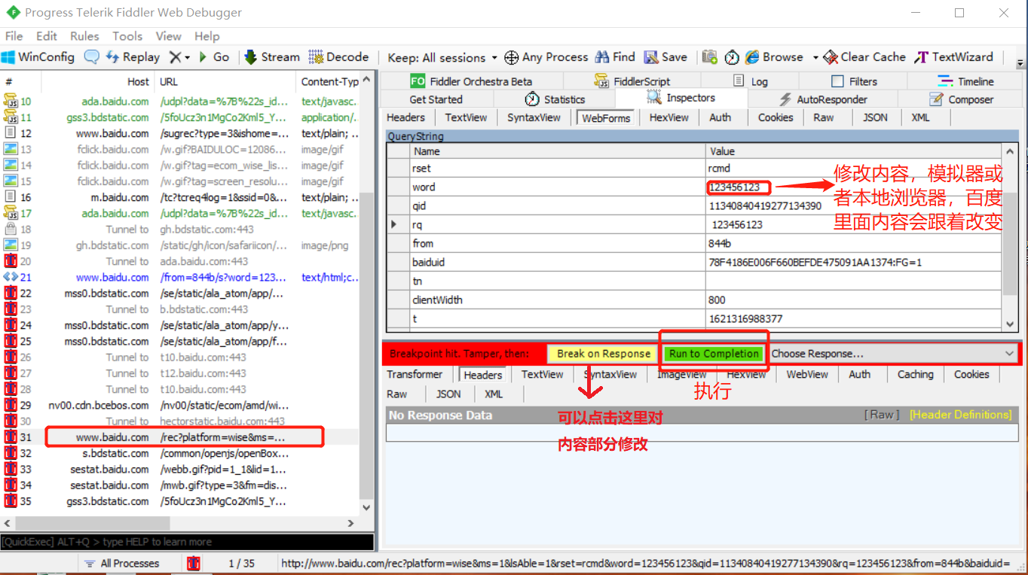
Task: Select the response WebView tab
Action: 807,374
